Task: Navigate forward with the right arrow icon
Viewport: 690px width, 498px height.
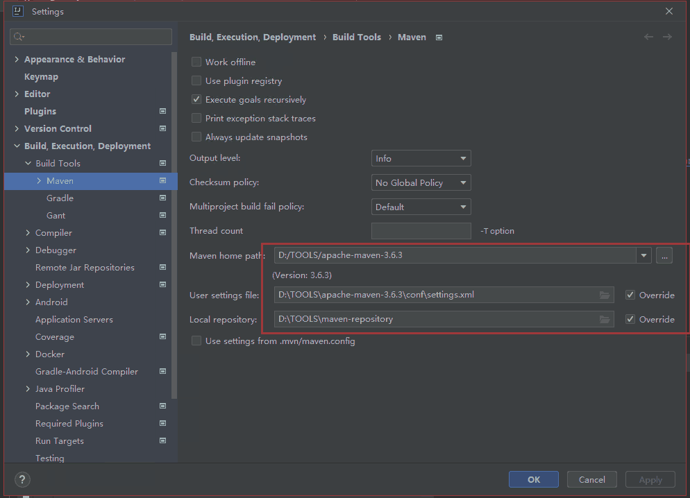Action: click(x=667, y=37)
